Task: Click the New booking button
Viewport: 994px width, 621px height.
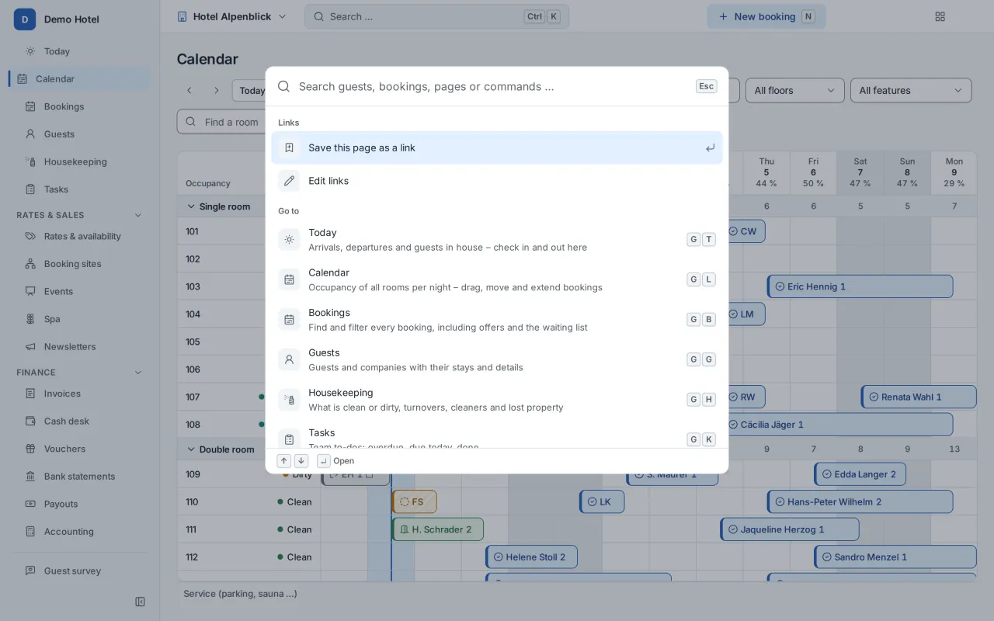Action: (766, 16)
